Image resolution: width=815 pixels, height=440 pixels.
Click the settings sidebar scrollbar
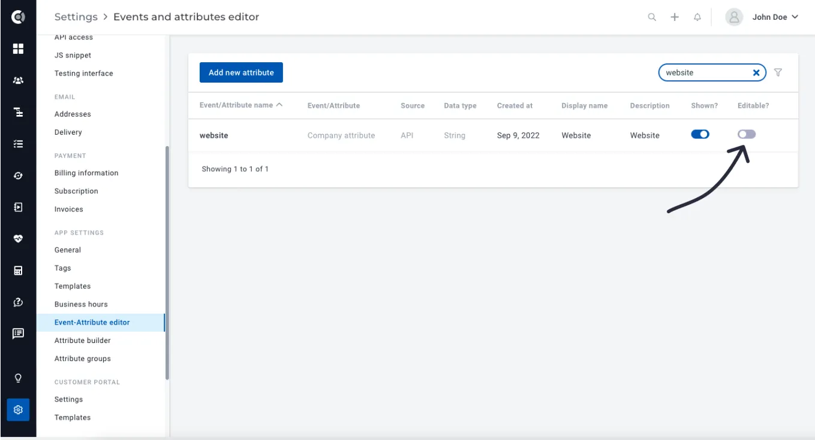167,263
